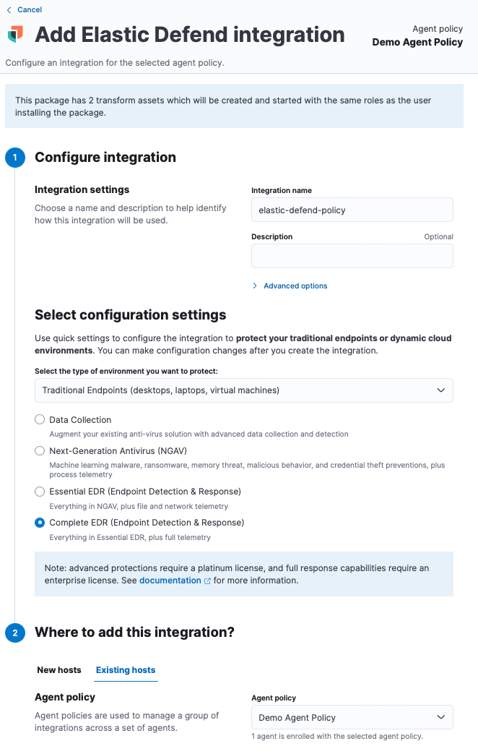Switch to the Existing hosts tab
Viewport: 478px width, 754px height.
[x=126, y=670]
